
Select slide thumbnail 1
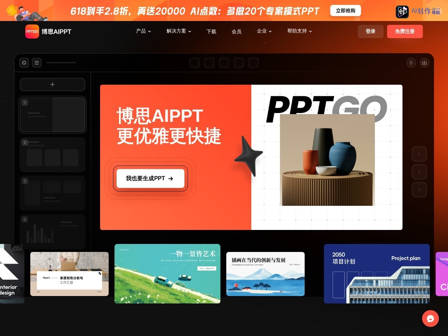pyautogui.click(x=52, y=115)
